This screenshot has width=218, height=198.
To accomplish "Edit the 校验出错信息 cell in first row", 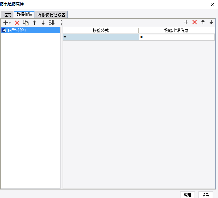I will [x=176, y=37].
